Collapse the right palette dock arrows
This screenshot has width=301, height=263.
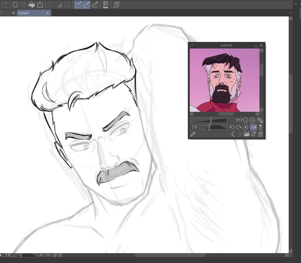[x=295, y=4]
